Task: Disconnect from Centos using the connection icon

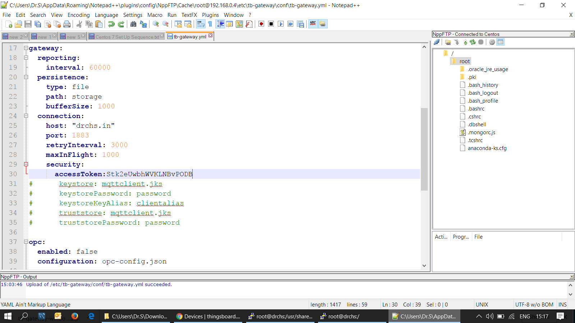Action: 436,42
